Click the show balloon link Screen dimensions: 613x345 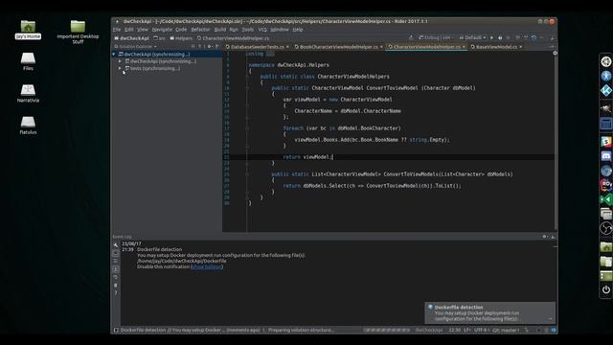tap(207, 266)
